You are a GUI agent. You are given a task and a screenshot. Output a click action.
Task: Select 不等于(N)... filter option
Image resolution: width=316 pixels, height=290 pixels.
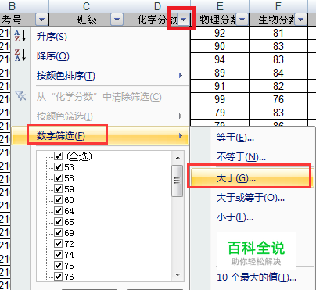(x=241, y=157)
